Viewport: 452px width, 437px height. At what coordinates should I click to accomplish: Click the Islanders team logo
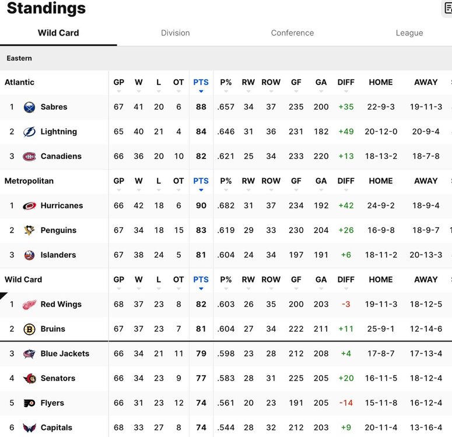point(29,255)
